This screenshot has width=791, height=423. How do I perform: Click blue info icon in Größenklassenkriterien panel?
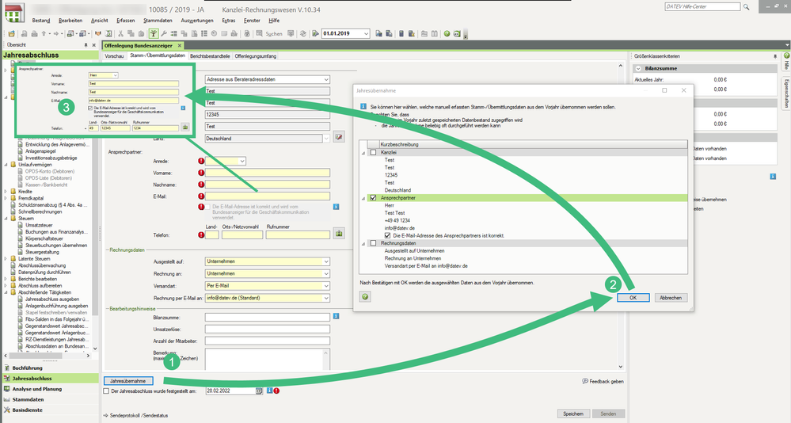coord(773,177)
